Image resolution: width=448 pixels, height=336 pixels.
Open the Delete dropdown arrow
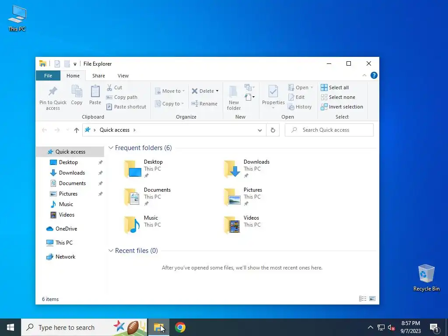[x=217, y=91]
